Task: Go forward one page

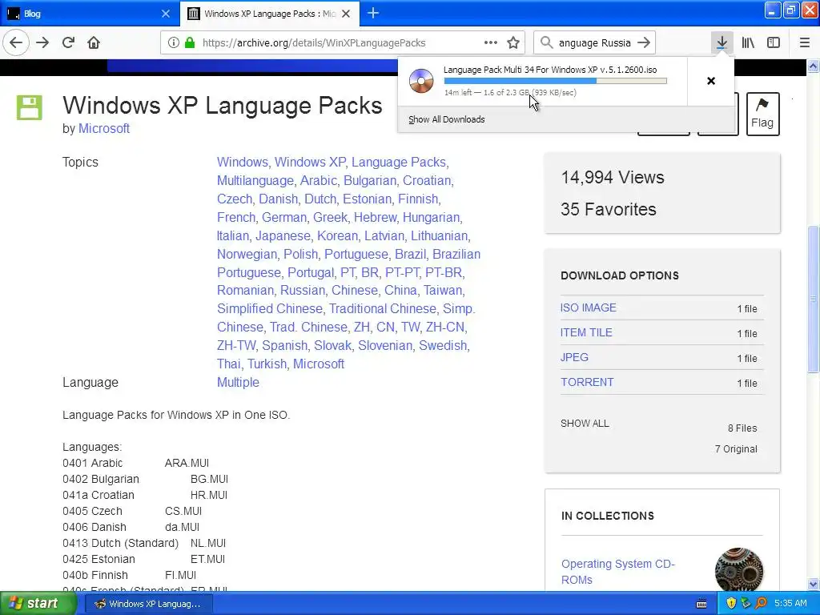Action: 43,43
